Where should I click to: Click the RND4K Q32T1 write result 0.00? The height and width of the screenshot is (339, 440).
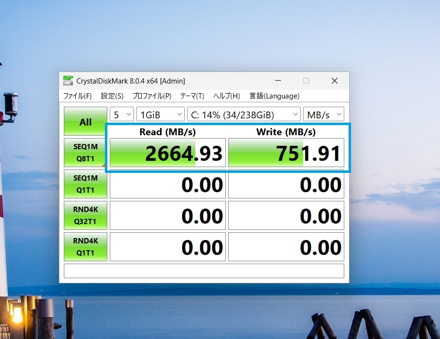pos(286,215)
